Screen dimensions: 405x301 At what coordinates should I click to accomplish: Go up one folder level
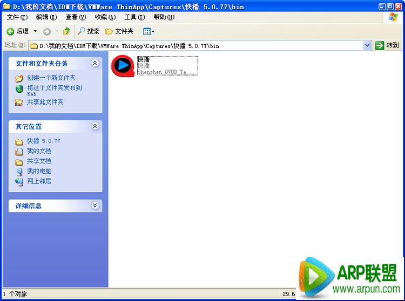[66, 31]
